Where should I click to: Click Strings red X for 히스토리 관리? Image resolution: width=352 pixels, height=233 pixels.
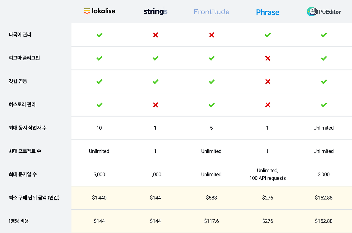[x=155, y=105]
